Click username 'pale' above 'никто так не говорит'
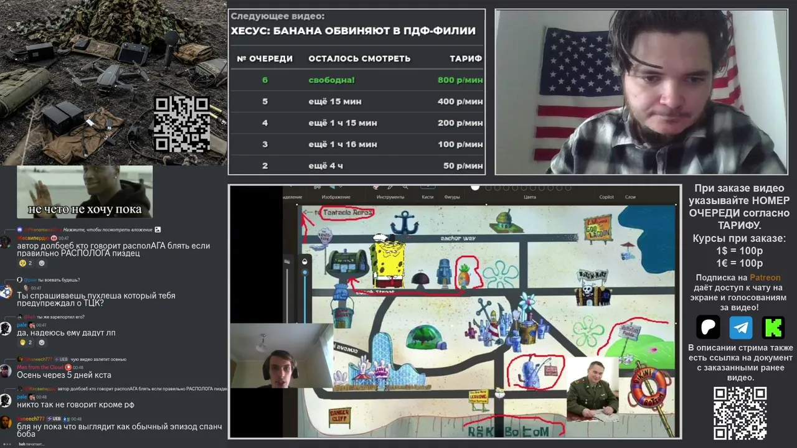Screen dimensions: 797x448 [x=22, y=397]
